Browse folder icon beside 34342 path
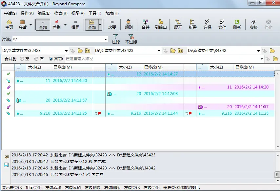This screenshot has width=280, height=191. (272, 51)
